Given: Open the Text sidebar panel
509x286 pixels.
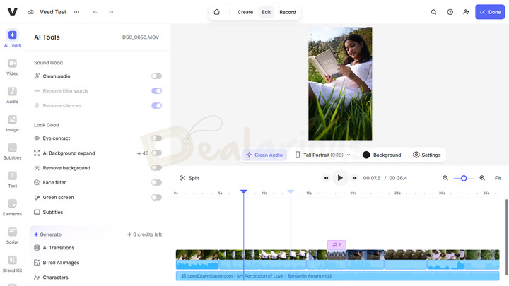Looking at the screenshot, I should 12,179.
